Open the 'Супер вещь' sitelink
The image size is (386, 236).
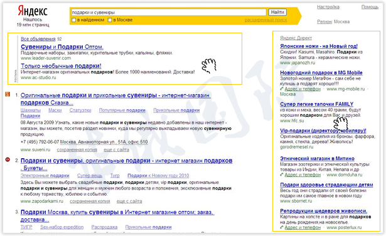pyautogui.click(x=90, y=176)
